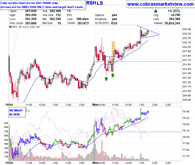This screenshot has height=165, width=195.
Task: Click the 'WE MIGHT BE HERE.' annotation box
Action: point(17,113)
